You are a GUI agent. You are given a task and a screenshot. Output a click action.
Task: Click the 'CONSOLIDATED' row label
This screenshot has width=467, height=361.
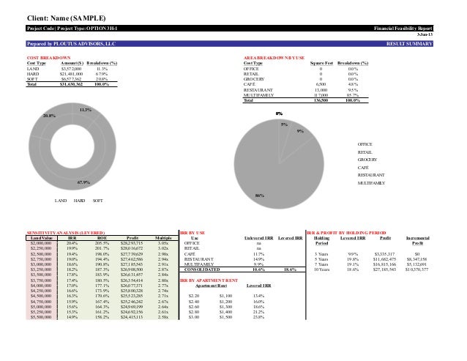pyautogui.click(x=202, y=269)
